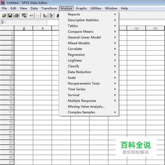Select the x column header
Viewport: 165px width, 165px height.
point(42,28)
